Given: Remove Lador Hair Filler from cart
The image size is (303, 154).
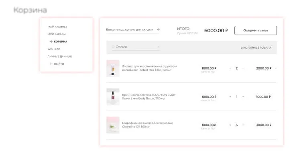Looking at the screenshot, I should [276, 68].
